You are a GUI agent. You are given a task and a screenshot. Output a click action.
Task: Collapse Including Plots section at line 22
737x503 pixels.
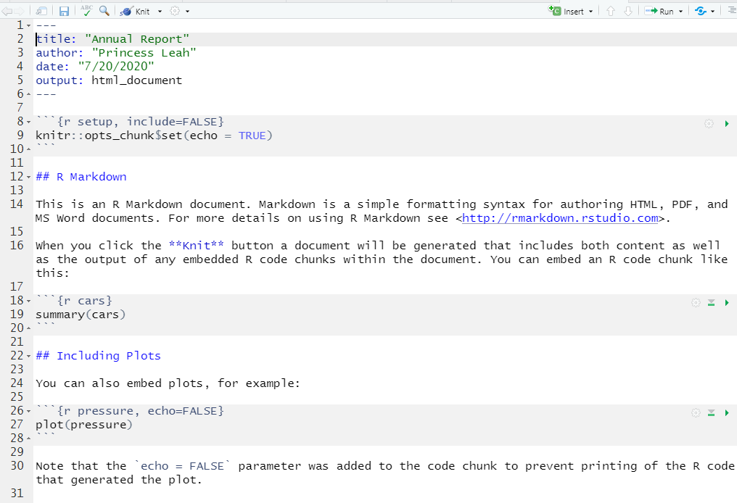29,356
